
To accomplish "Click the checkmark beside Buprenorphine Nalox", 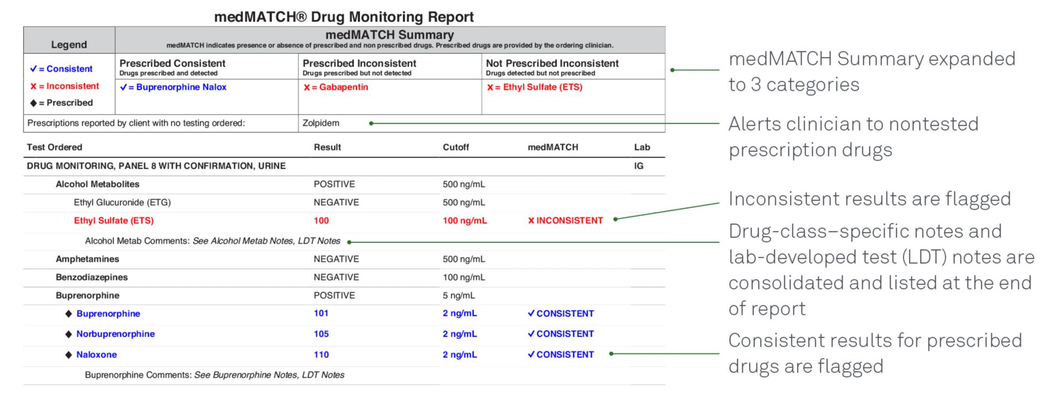I will pyautogui.click(x=123, y=87).
